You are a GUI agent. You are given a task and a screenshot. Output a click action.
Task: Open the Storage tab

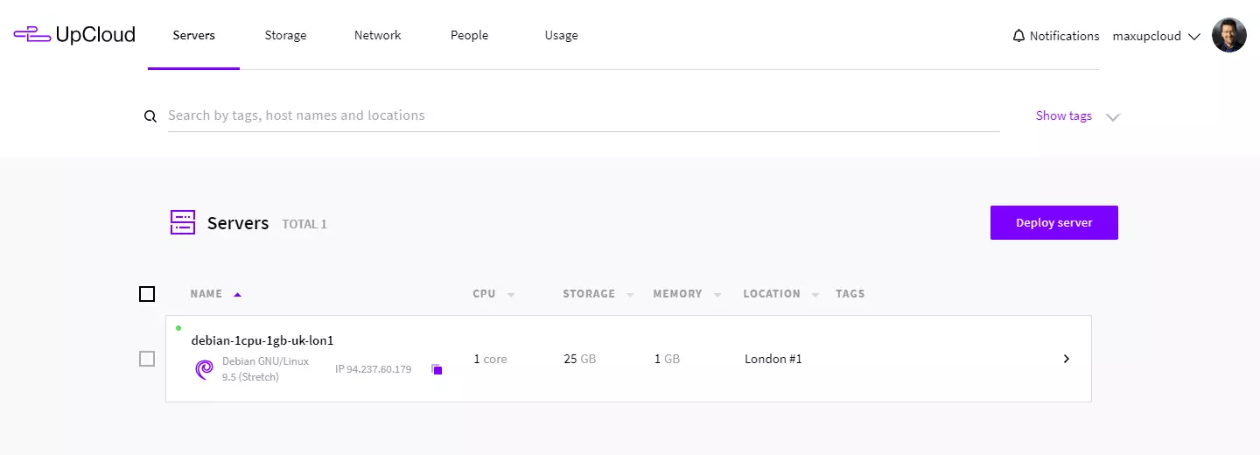[285, 35]
